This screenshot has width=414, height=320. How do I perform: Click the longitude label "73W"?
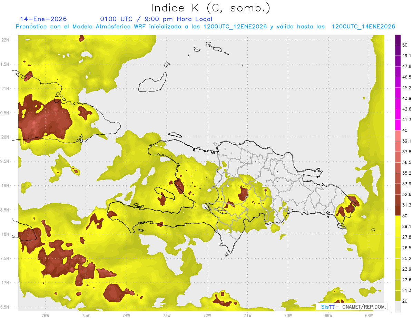point(167,316)
